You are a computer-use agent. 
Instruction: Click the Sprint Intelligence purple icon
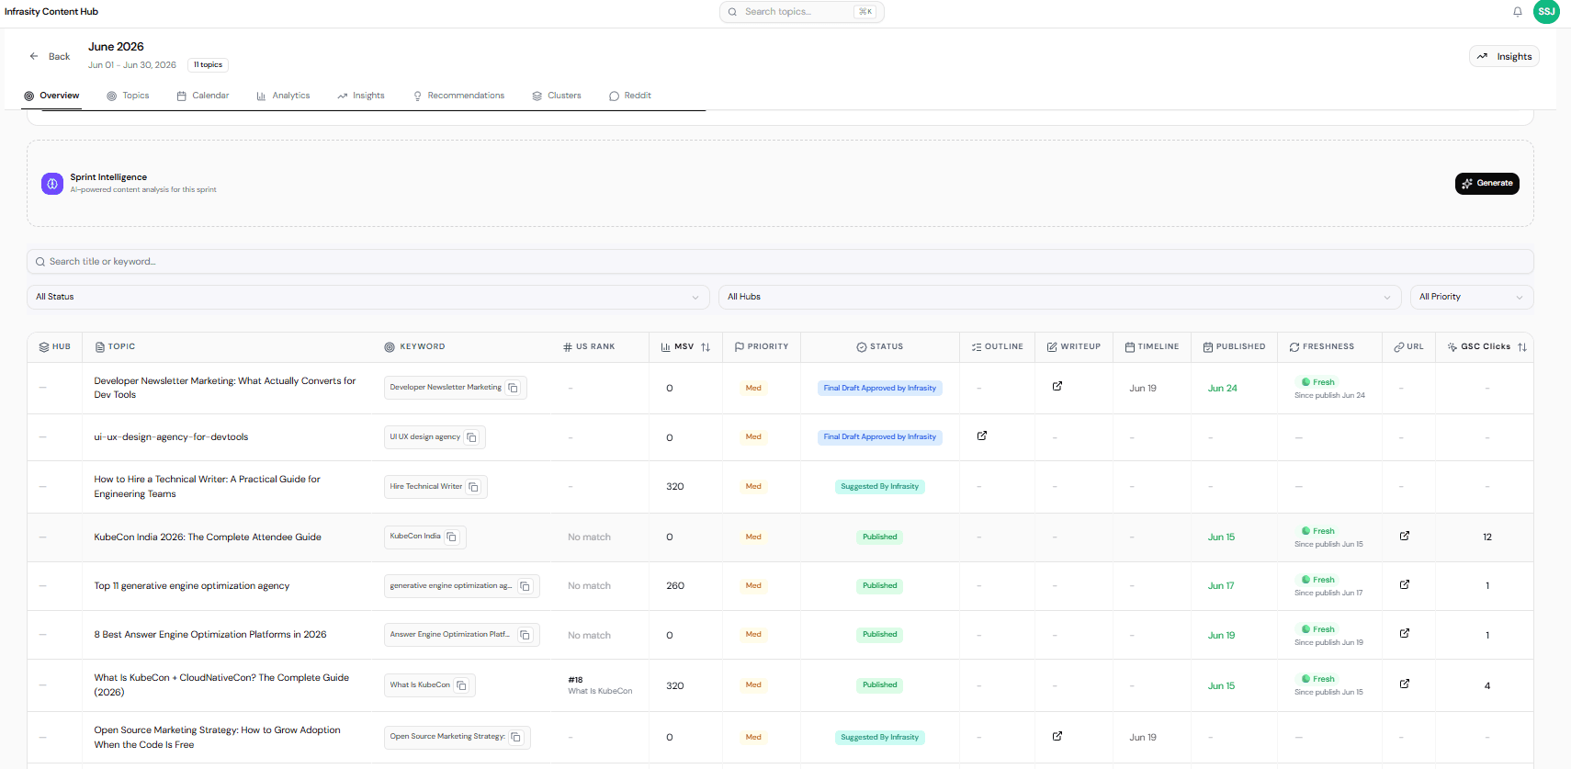coord(52,184)
